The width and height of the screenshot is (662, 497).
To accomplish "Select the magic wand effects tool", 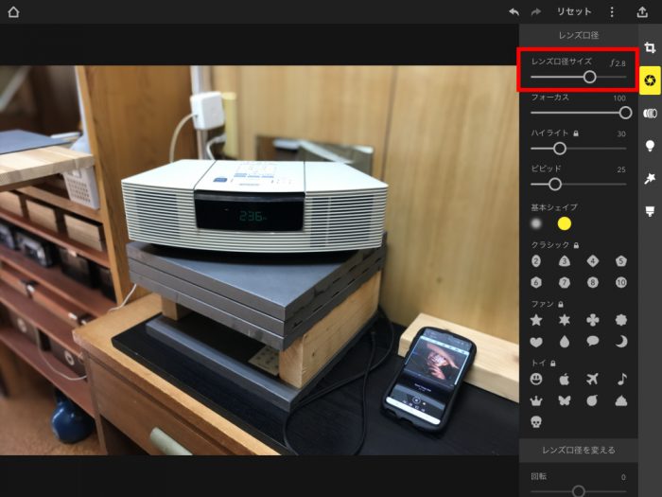I will [650, 178].
